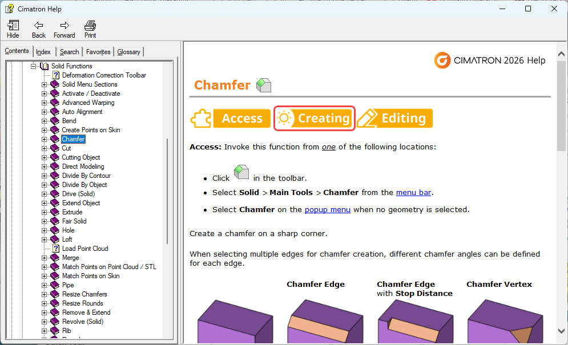Click the Chamfer icon in the toolbar bullet
Image resolution: width=568 pixels, height=345 pixels.
click(241, 172)
